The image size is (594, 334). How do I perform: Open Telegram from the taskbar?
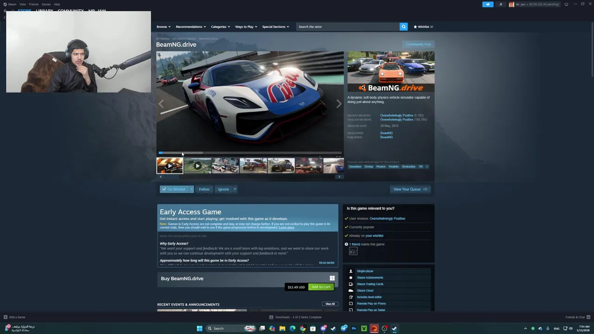(x=344, y=328)
